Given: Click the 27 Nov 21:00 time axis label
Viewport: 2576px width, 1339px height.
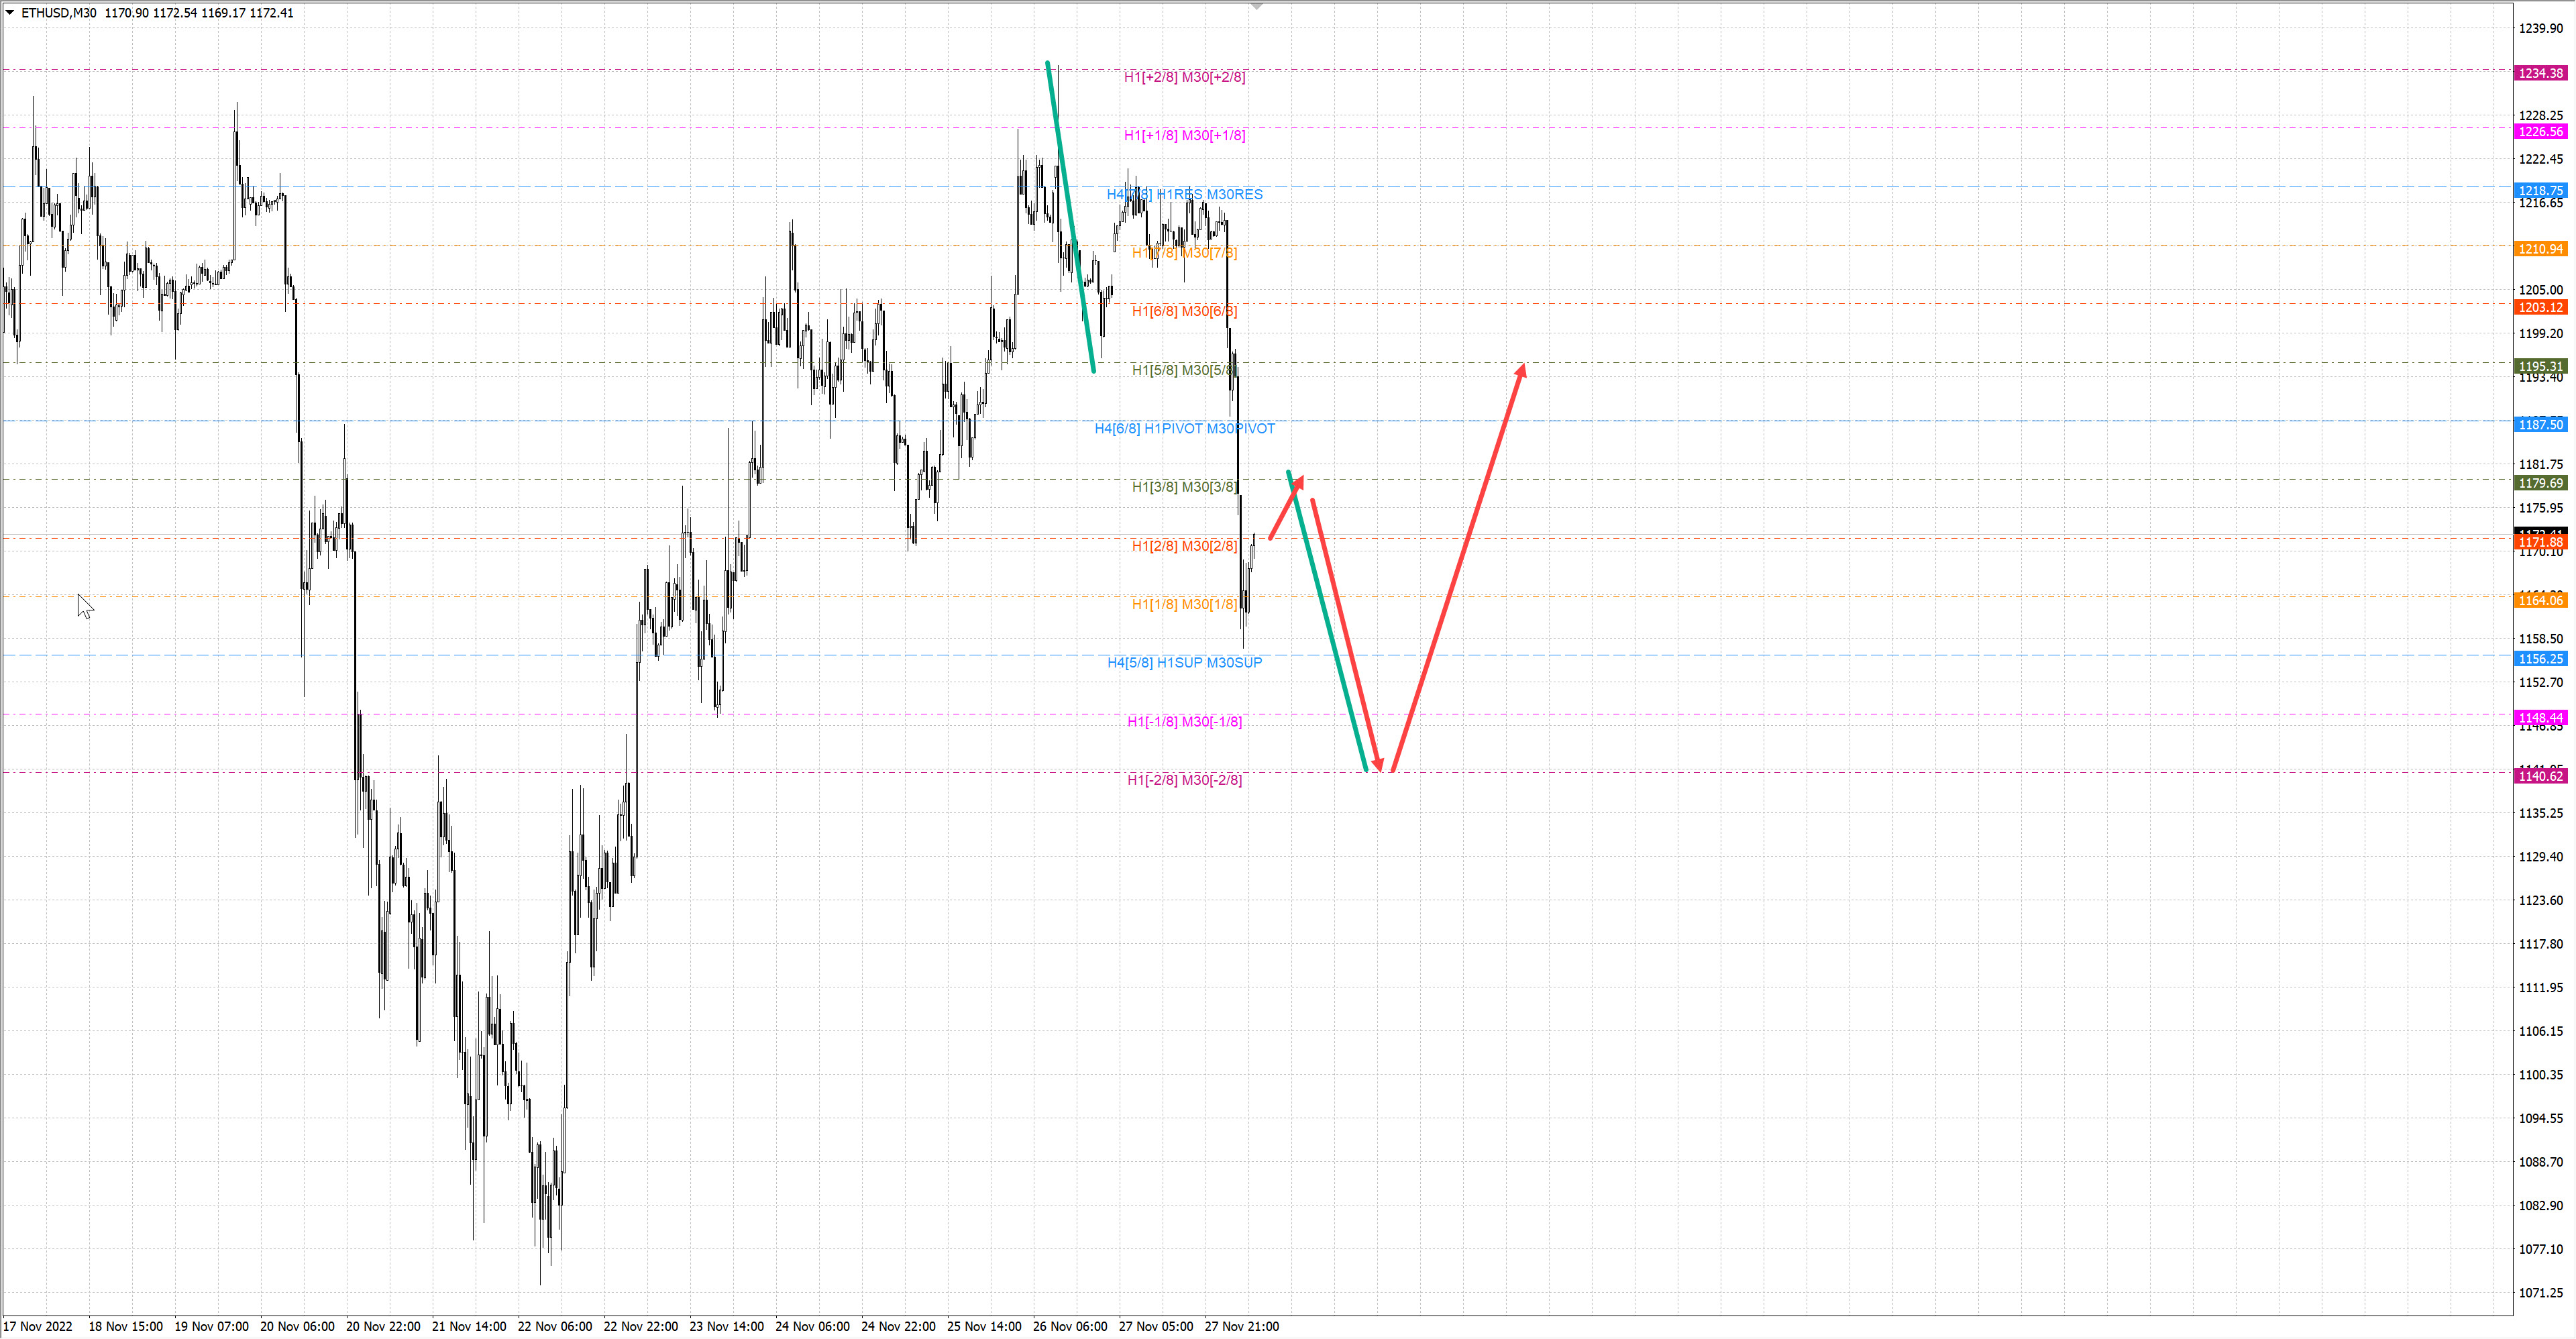Looking at the screenshot, I should click(1241, 1326).
